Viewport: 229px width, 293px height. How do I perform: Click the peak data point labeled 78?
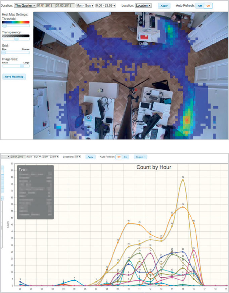click(x=183, y=179)
